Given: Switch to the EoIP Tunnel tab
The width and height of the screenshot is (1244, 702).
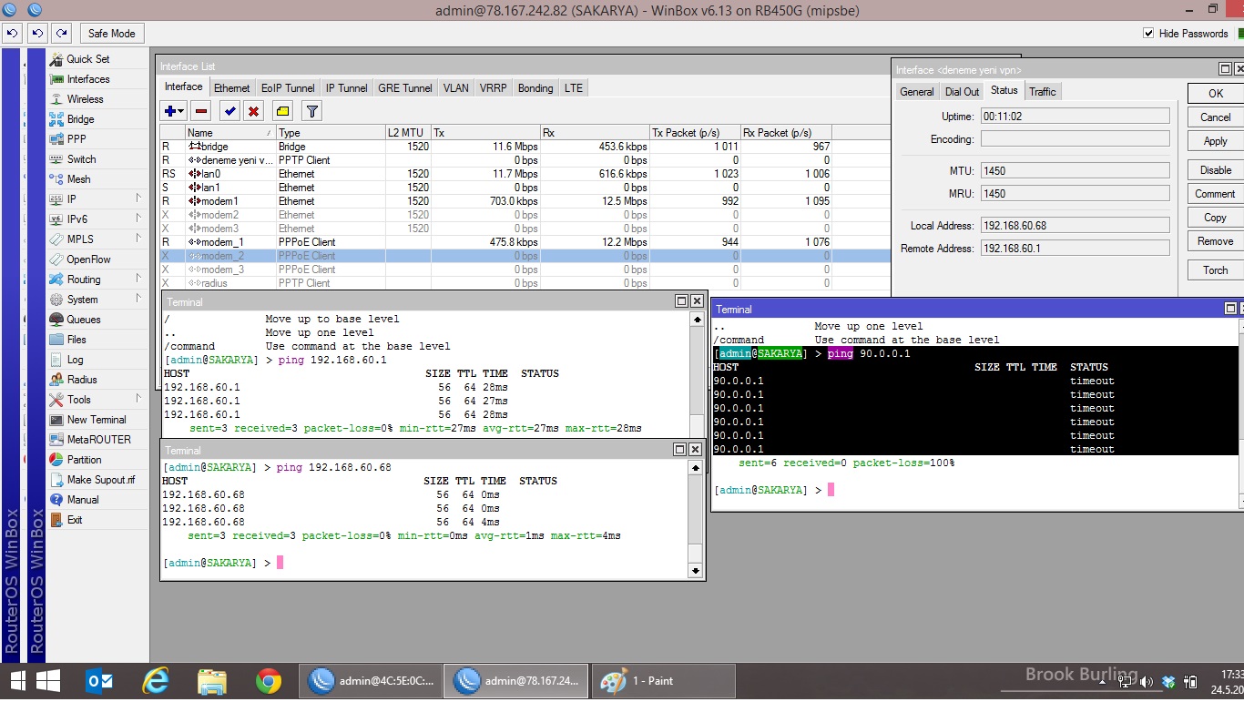Looking at the screenshot, I should pos(288,88).
